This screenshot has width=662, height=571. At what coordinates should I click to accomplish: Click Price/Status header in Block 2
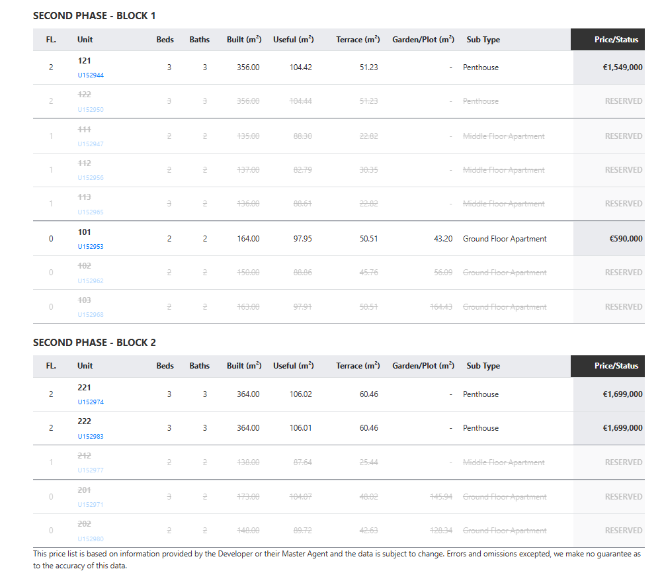click(x=616, y=366)
